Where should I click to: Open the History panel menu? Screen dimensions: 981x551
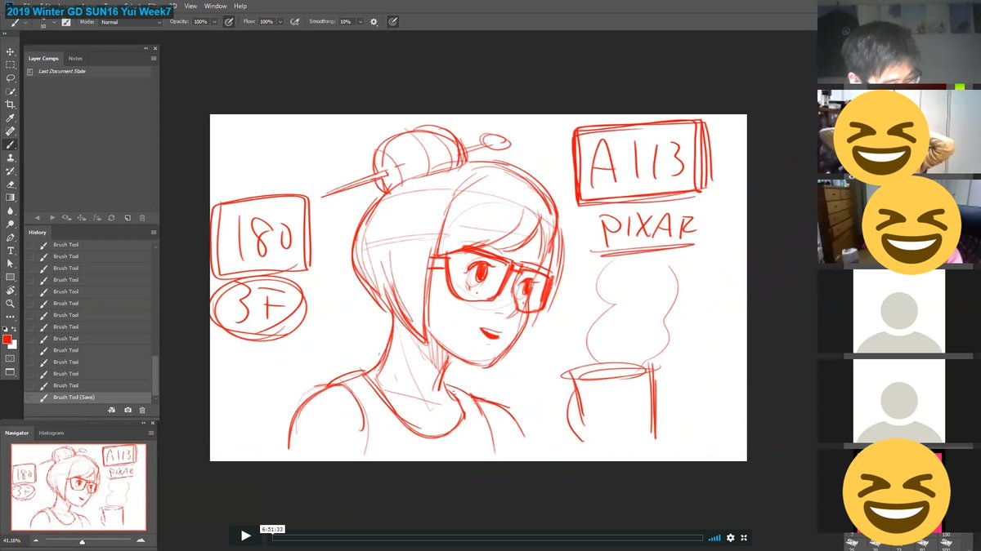click(x=154, y=233)
